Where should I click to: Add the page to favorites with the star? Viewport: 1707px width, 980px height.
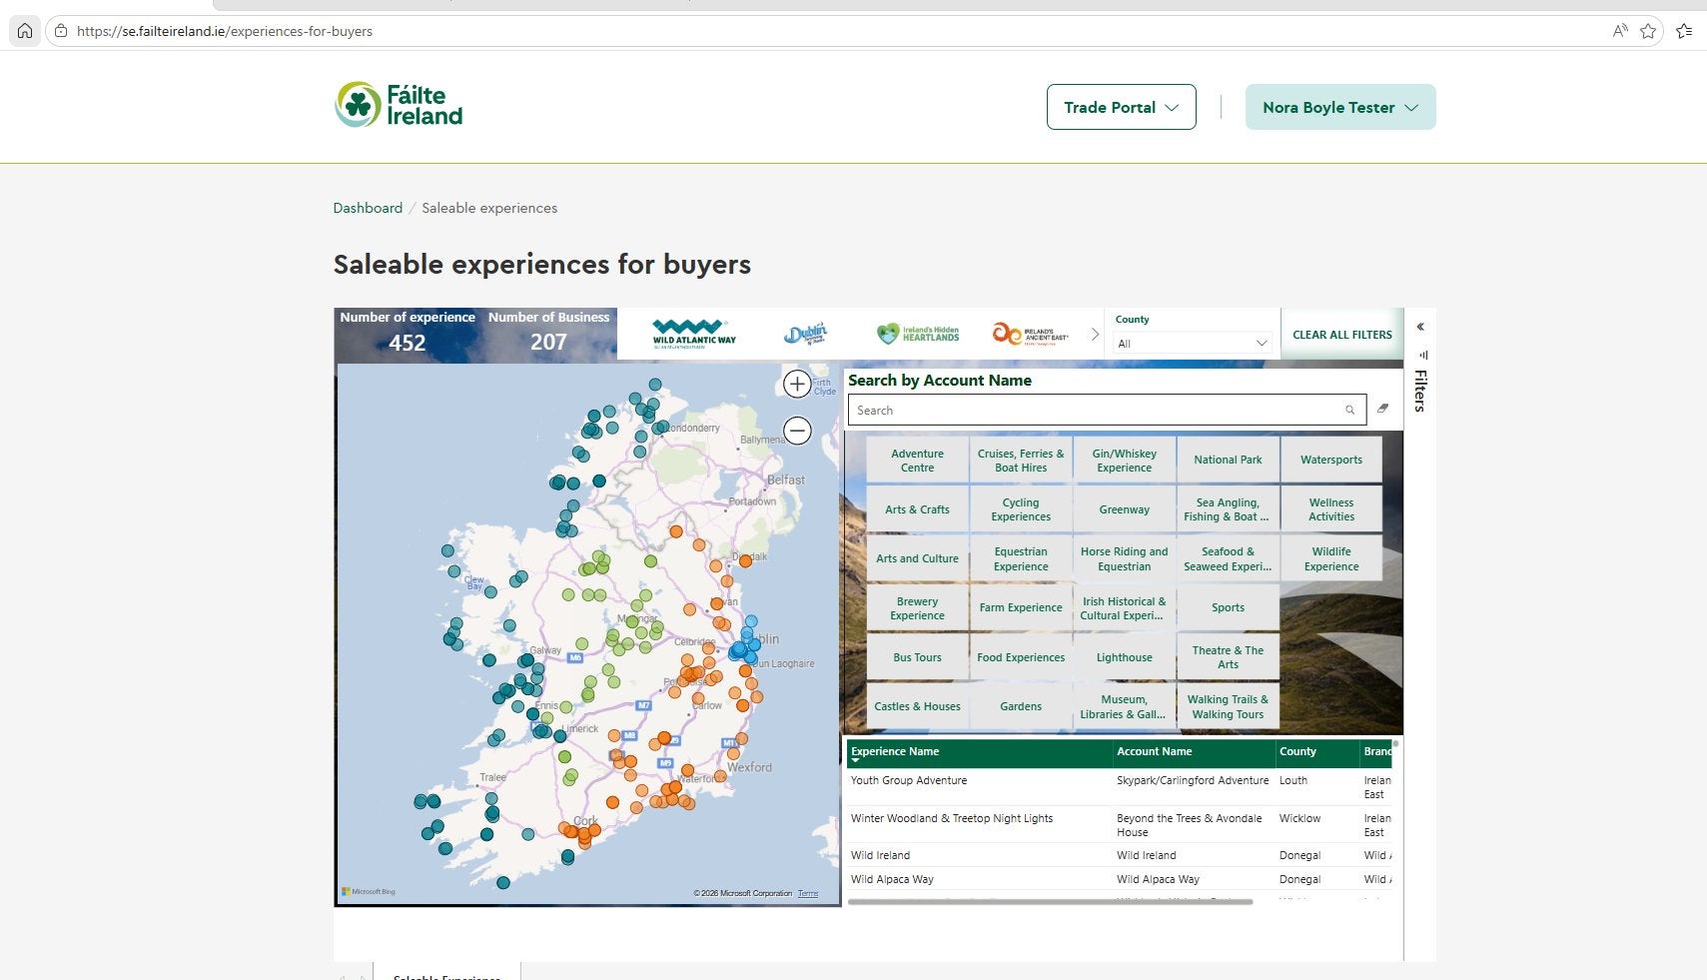1648,31
